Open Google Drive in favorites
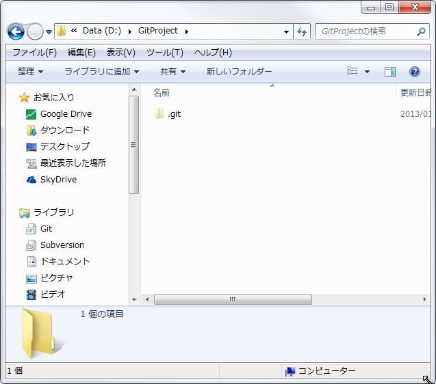The height and width of the screenshot is (384, 436). [66, 114]
